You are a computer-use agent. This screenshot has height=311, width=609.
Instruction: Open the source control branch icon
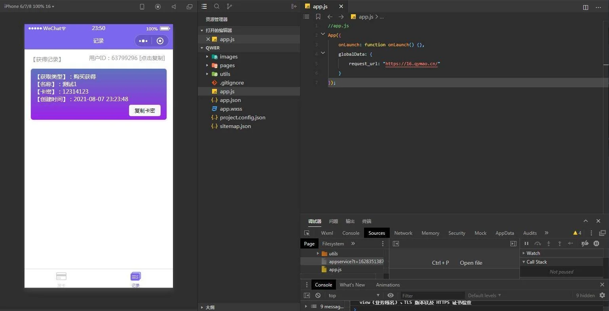[x=229, y=6]
